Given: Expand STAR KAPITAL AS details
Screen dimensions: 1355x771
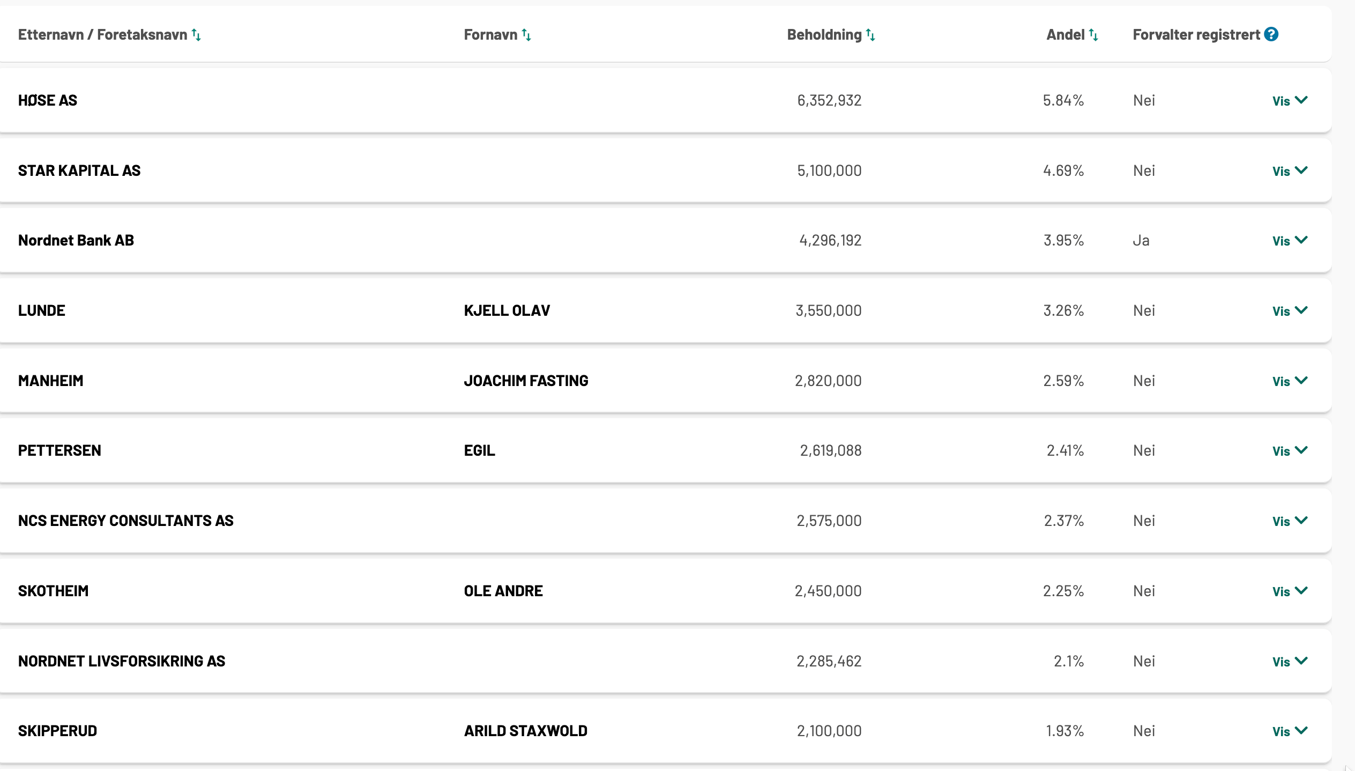Looking at the screenshot, I should [1290, 171].
